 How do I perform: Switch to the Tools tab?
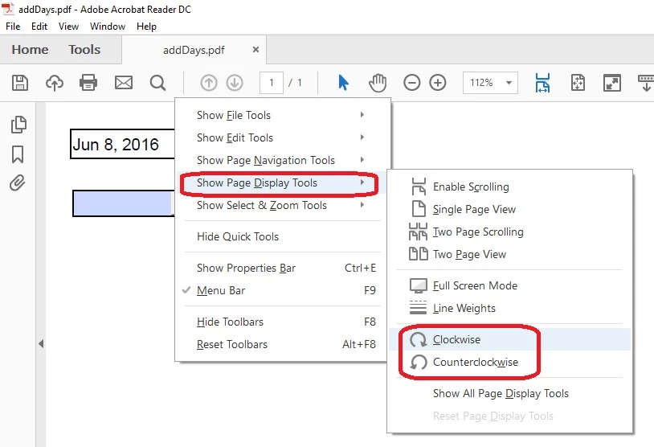84,50
